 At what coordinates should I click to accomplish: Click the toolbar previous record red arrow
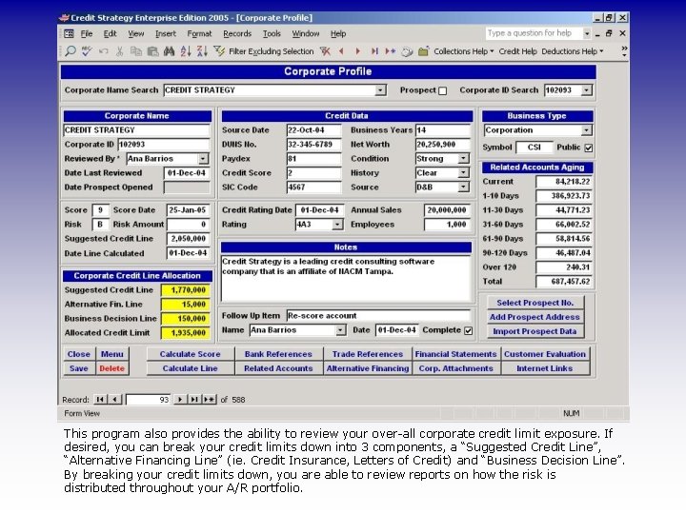(341, 51)
